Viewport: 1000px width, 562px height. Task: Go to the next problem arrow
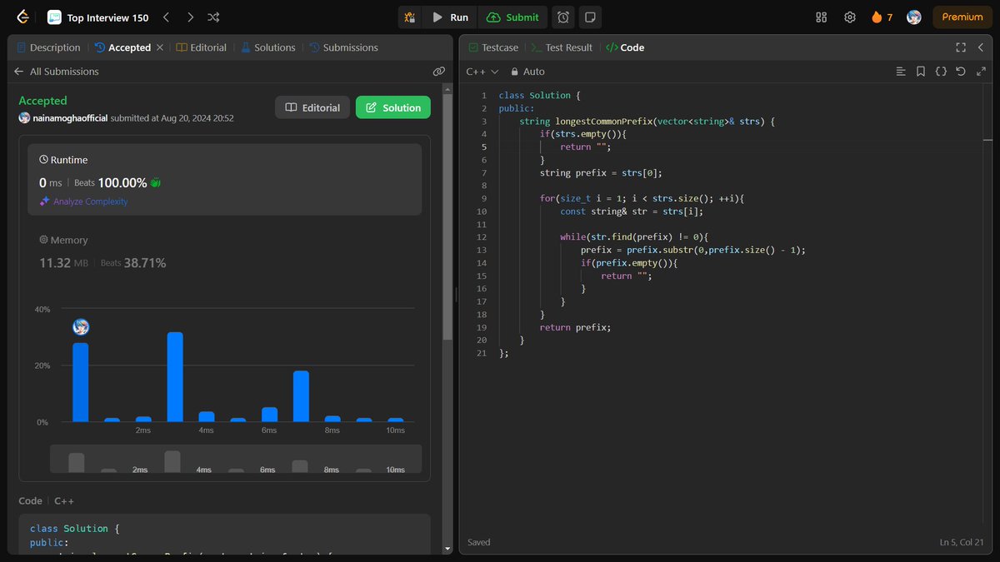(190, 17)
